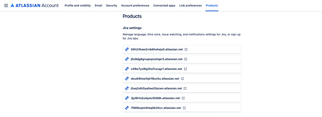Click external link icon next to c49w7yxl8g3ha7cxugz1

[185, 69]
